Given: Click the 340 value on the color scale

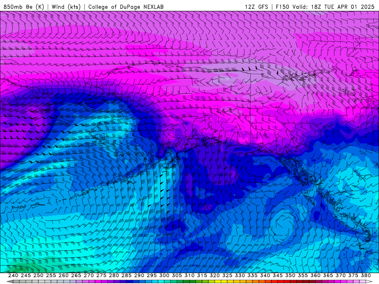Looking at the screenshot, I should 265,275.
